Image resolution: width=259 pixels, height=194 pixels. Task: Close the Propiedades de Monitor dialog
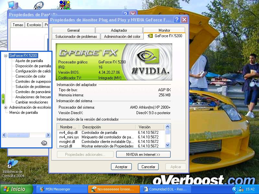184,20
